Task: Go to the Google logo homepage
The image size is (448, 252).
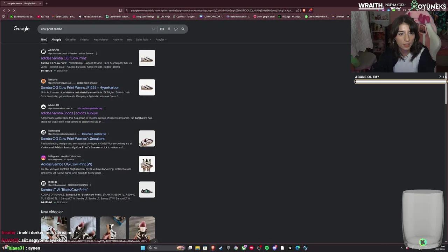Action: click(x=21, y=29)
